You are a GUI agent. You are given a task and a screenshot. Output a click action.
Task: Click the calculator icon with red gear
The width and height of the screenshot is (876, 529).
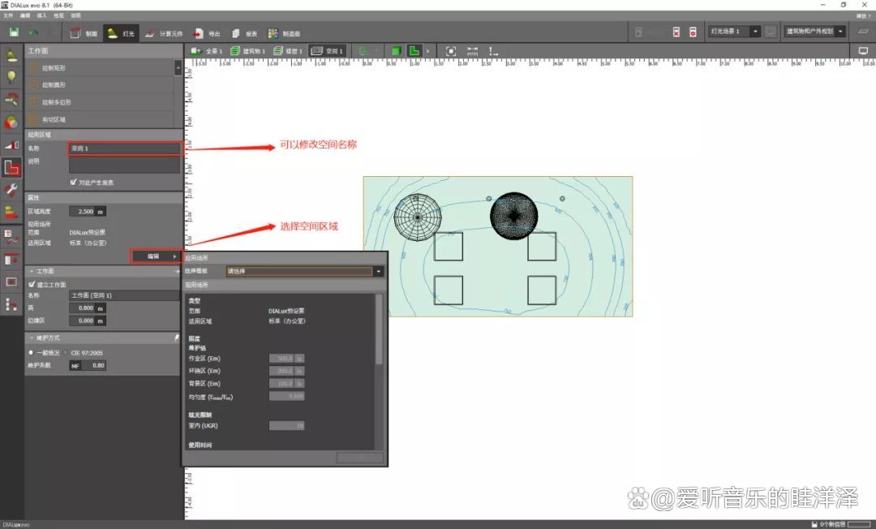693,32
